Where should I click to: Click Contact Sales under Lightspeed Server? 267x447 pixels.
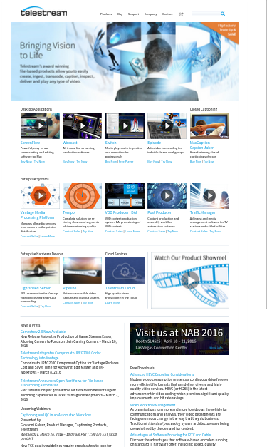pyautogui.click(x=29, y=307)
